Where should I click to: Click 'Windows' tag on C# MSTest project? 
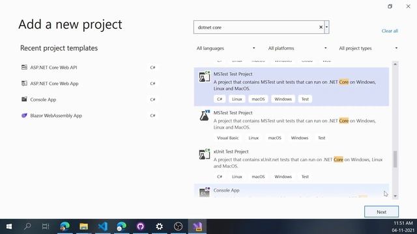click(x=283, y=99)
